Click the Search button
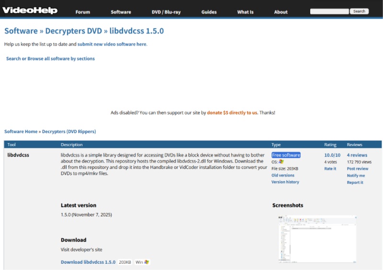 pyautogui.click(x=359, y=11)
